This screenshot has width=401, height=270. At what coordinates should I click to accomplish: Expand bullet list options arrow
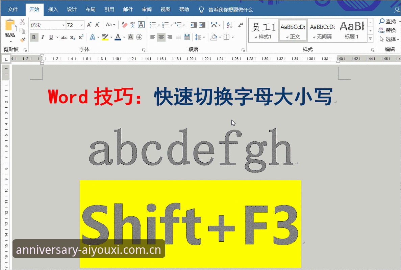tap(159, 25)
